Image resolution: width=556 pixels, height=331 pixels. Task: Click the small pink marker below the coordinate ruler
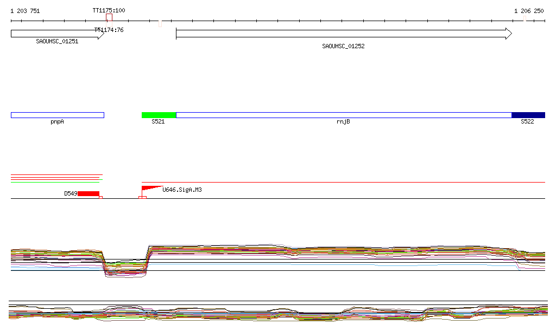[x=160, y=24]
